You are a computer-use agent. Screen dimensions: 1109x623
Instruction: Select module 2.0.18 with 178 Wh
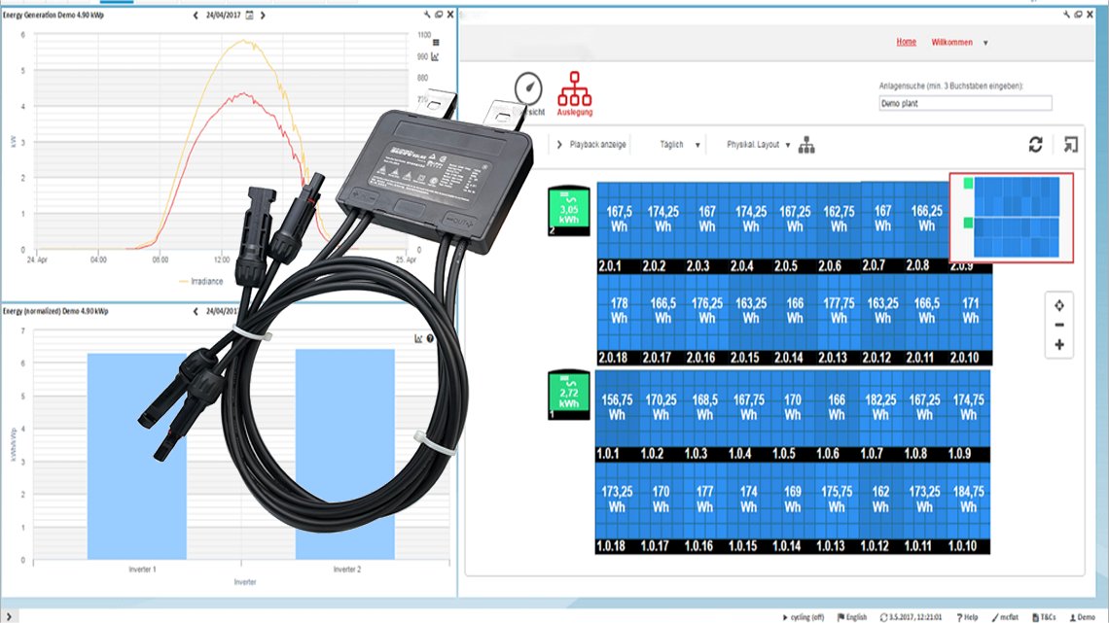619,319
